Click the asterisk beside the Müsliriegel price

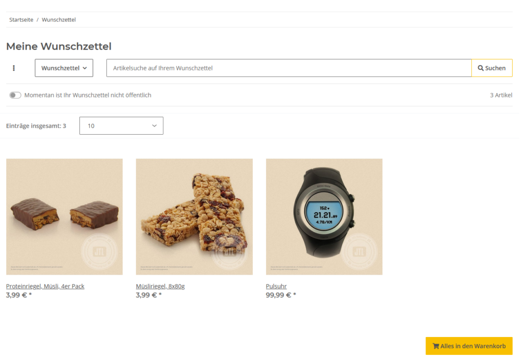[x=160, y=295]
